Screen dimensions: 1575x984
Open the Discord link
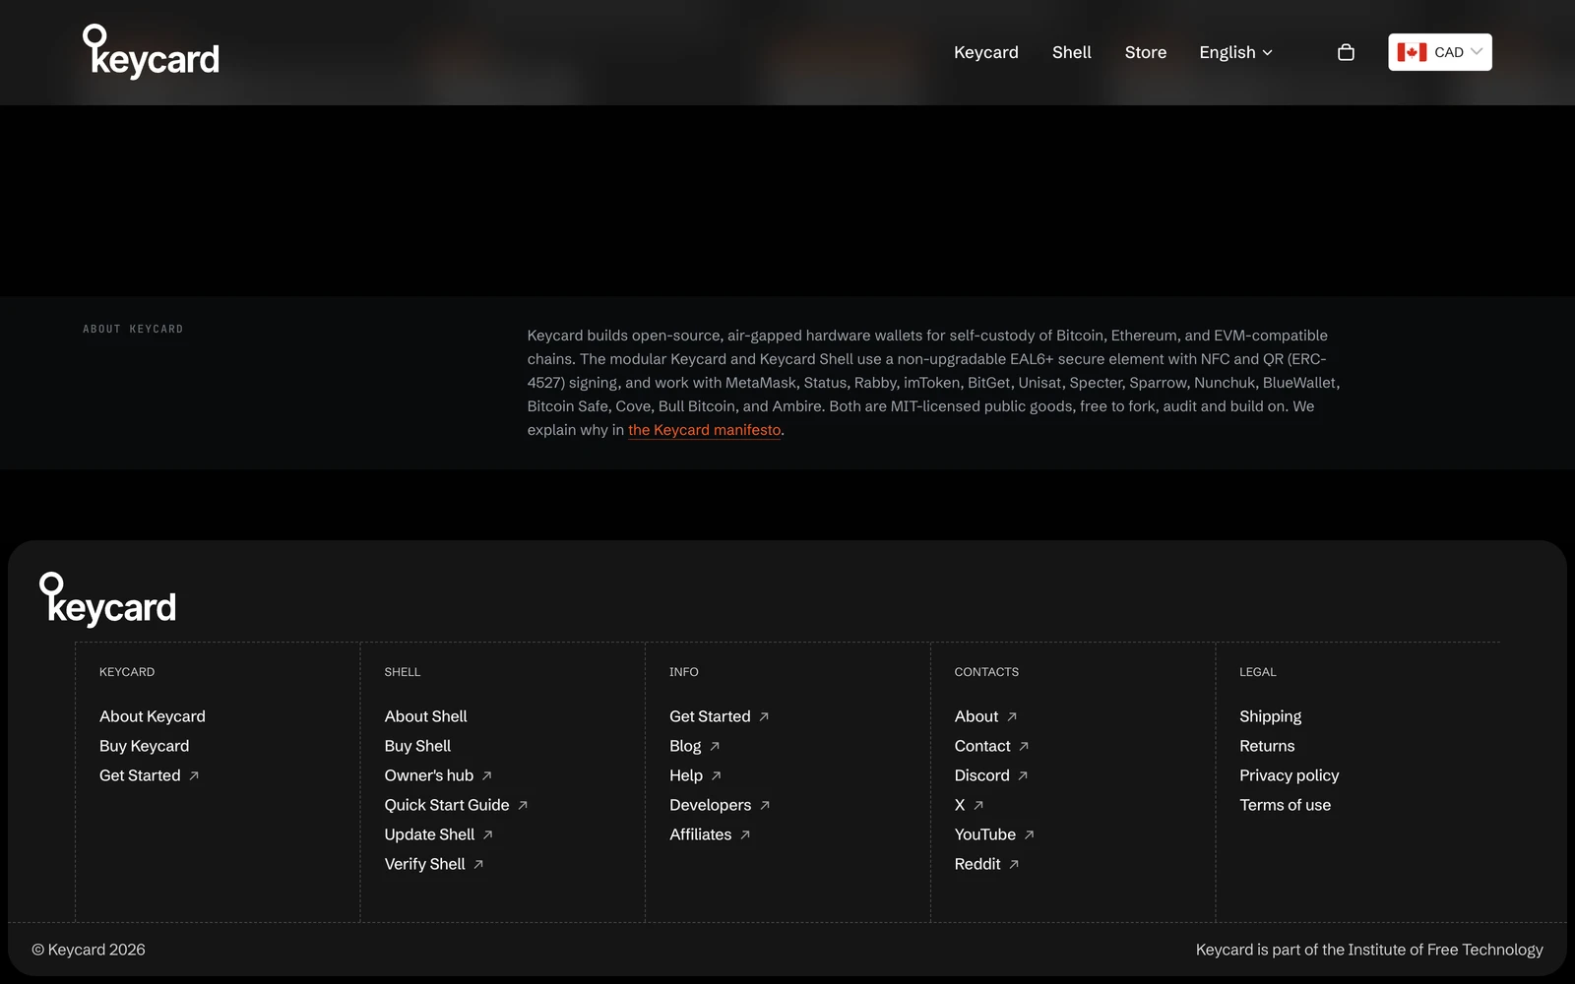(982, 775)
